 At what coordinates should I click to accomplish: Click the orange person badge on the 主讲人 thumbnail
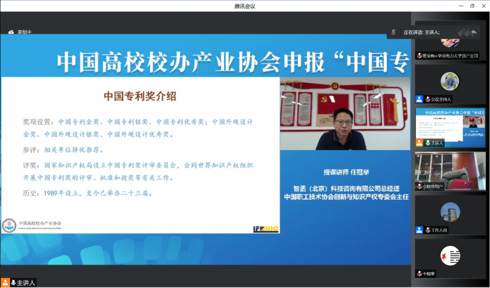pos(419,143)
